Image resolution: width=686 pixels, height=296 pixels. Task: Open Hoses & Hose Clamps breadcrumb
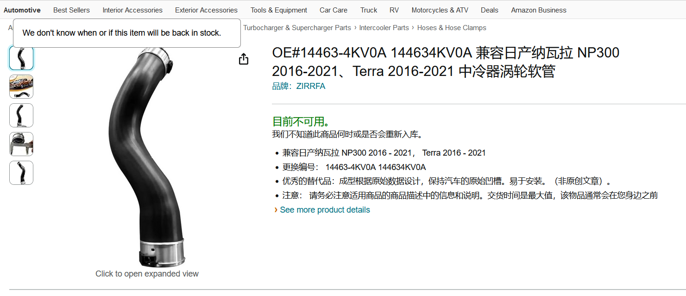[x=452, y=28]
